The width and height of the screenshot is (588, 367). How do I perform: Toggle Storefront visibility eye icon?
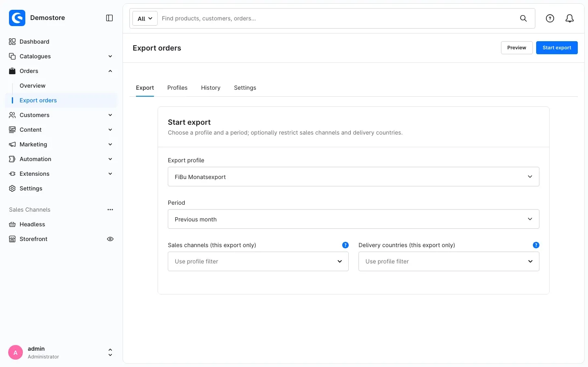[x=110, y=239]
